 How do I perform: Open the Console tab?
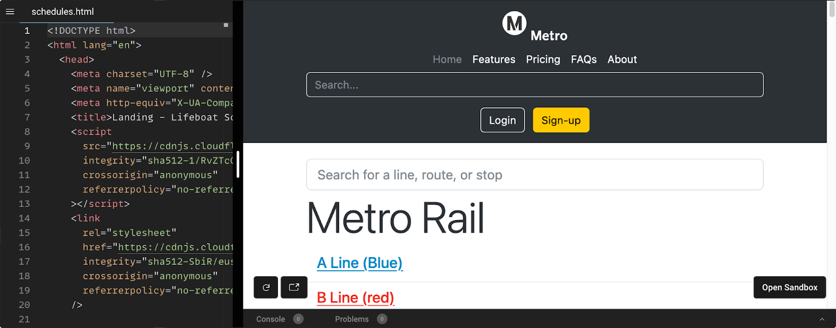271,319
